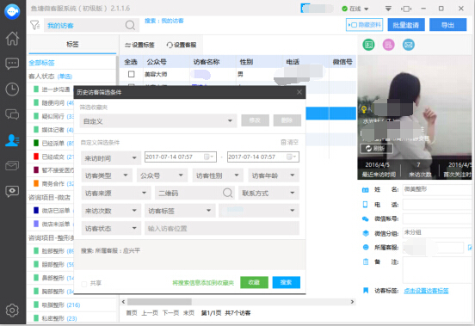The height and width of the screenshot is (326, 475).
Task: Click the menu triangle icon in the title bar
Action: click(x=388, y=9)
